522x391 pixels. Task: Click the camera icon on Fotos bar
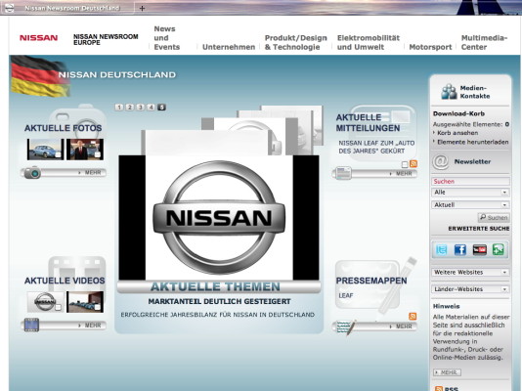32,173
